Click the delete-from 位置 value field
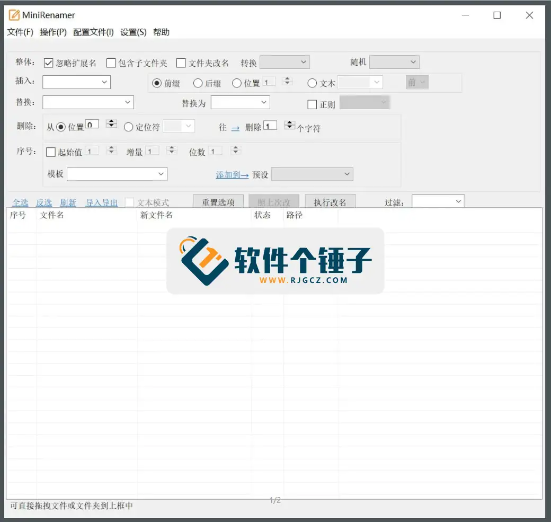551x522 pixels. pyautogui.click(x=92, y=125)
